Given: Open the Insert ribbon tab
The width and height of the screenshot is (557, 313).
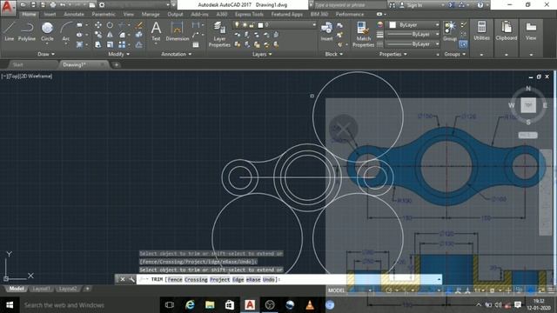Looking at the screenshot, I should point(50,14).
